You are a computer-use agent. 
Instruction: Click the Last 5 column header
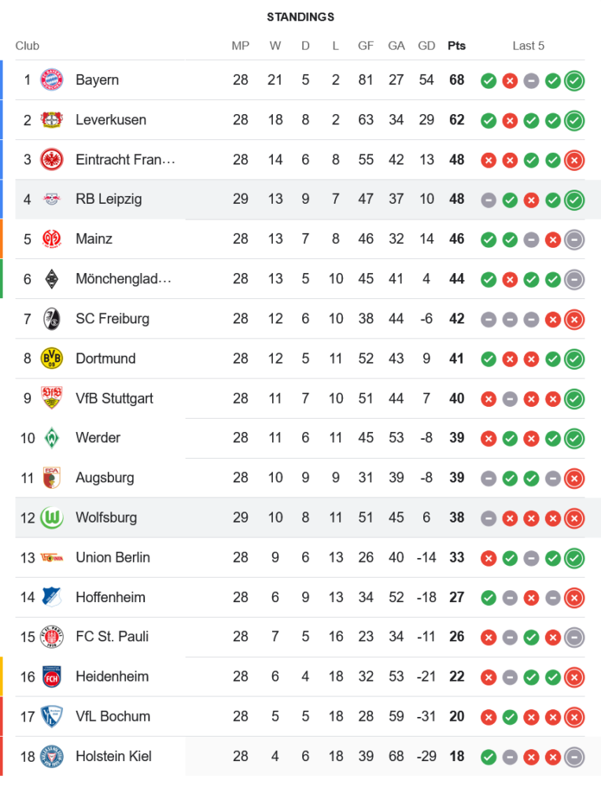pos(528,46)
